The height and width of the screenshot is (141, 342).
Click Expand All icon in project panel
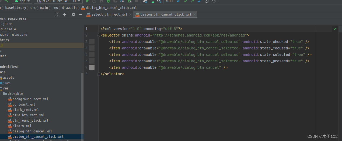57,15
